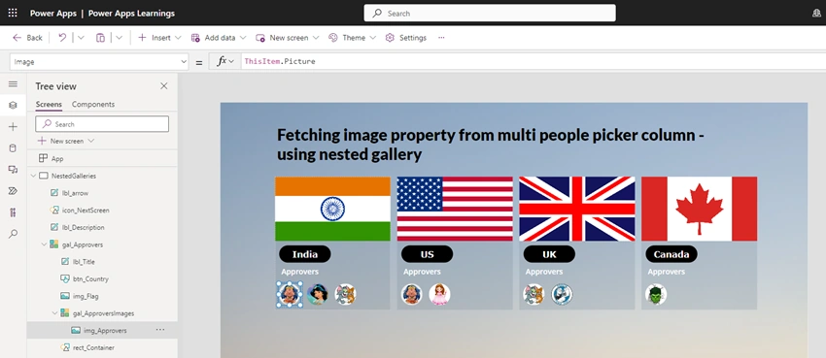Click the New screen dropdown chevron in tree
The width and height of the screenshot is (826, 358).
pos(91,141)
